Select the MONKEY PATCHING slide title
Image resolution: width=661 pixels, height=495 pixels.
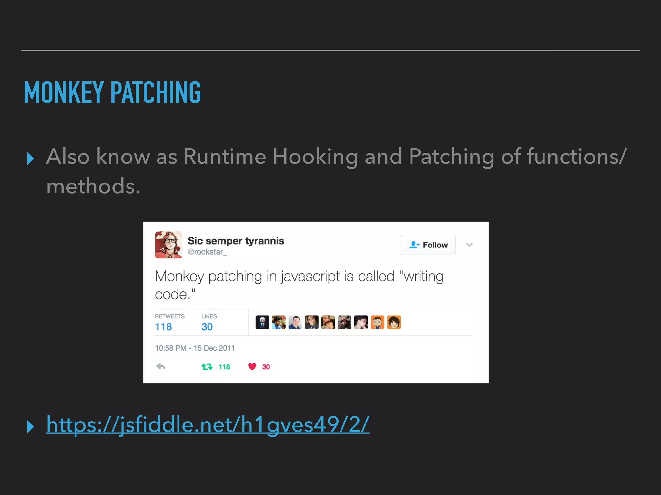pos(112,92)
